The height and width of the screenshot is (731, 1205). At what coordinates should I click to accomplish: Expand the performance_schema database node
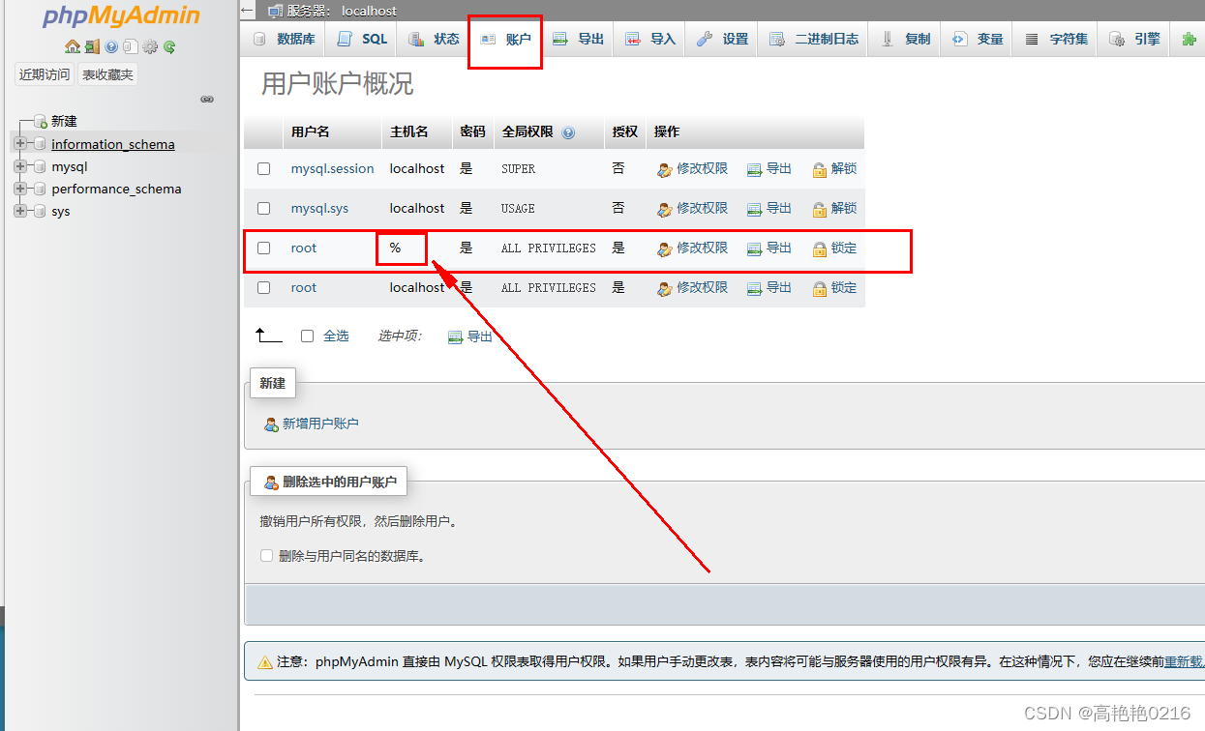coord(21,189)
